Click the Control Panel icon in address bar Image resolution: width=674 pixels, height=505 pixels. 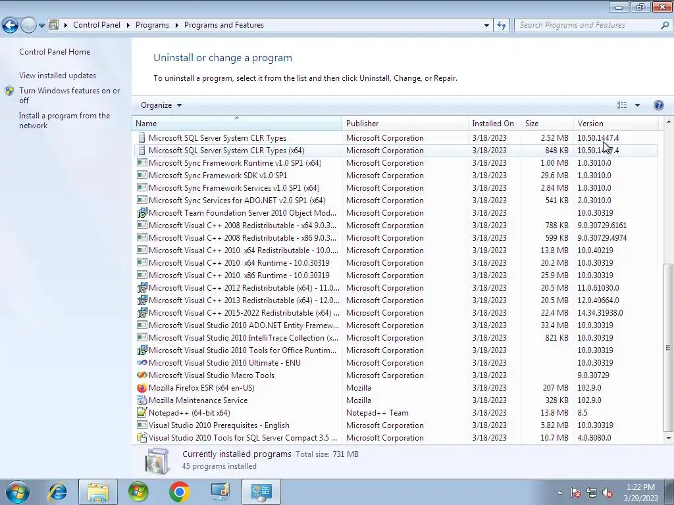pos(54,25)
